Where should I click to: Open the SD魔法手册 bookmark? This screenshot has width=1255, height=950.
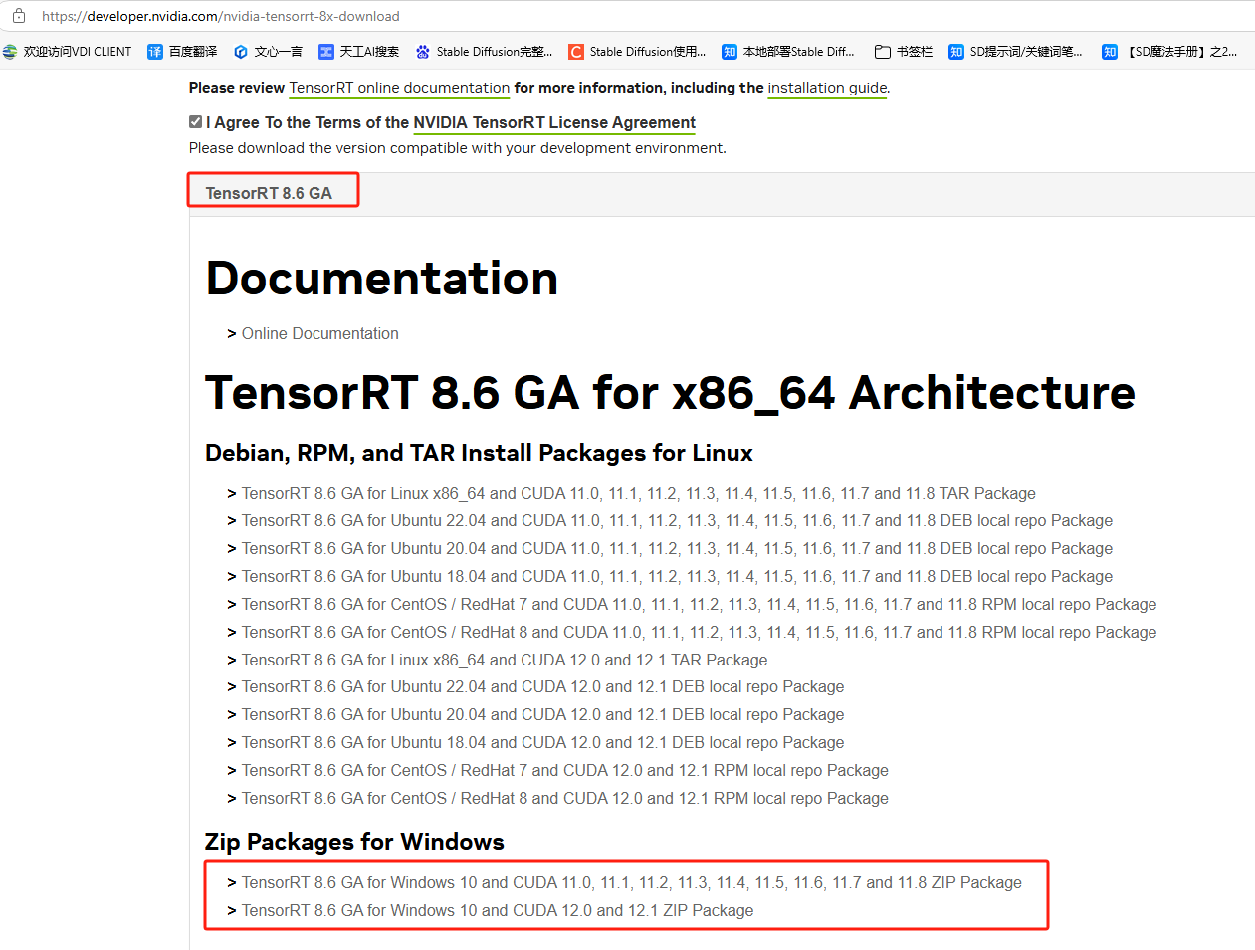(1169, 52)
